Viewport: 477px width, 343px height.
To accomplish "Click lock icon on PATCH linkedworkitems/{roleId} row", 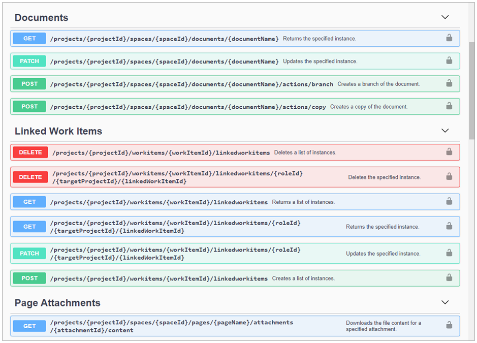I will tap(449, 253).
